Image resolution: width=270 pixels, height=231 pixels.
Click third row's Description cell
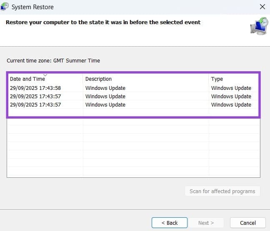click(105, 105)
